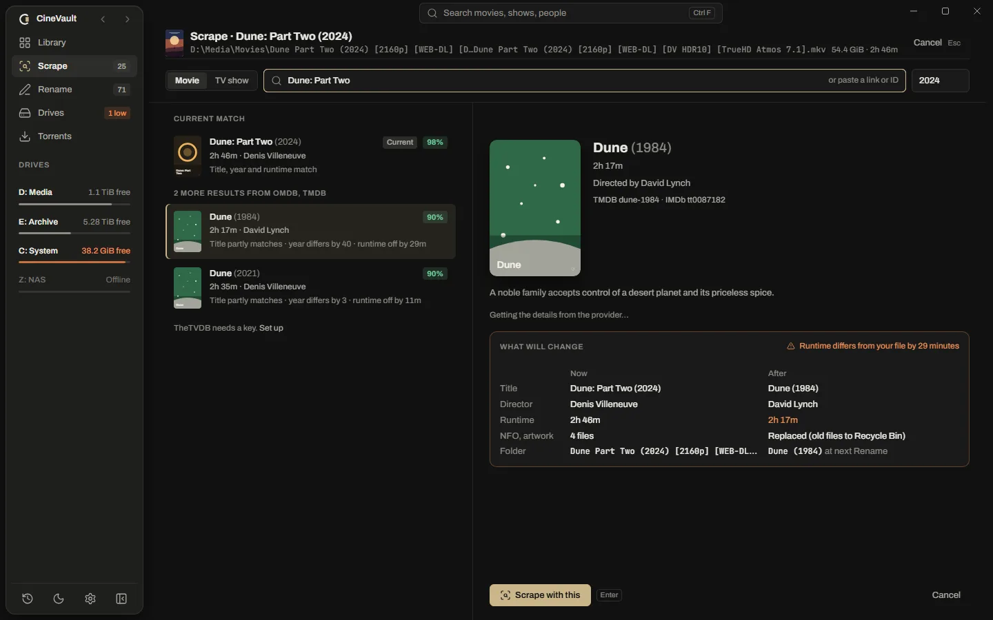Click the 98% match score badge

point(435,143)
